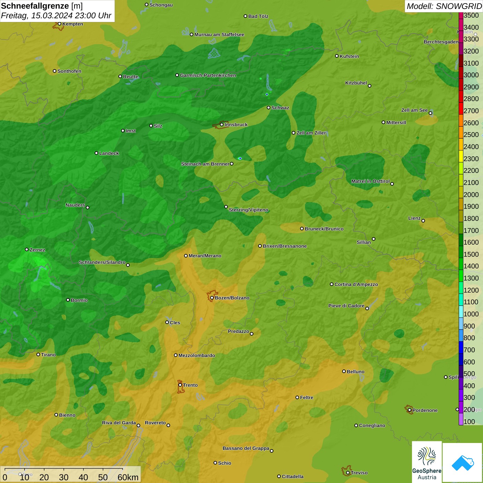Select the 1000 cyan legend swatch
The height and width of the screenshot is (483, 483).
[x=461, y=312]
